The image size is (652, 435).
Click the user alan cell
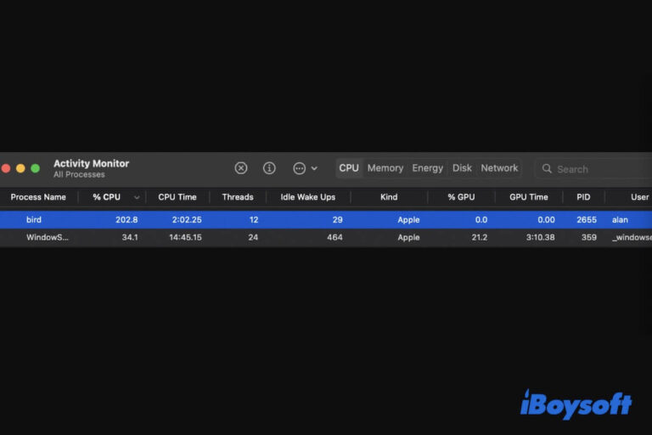(x=620, y=219)
